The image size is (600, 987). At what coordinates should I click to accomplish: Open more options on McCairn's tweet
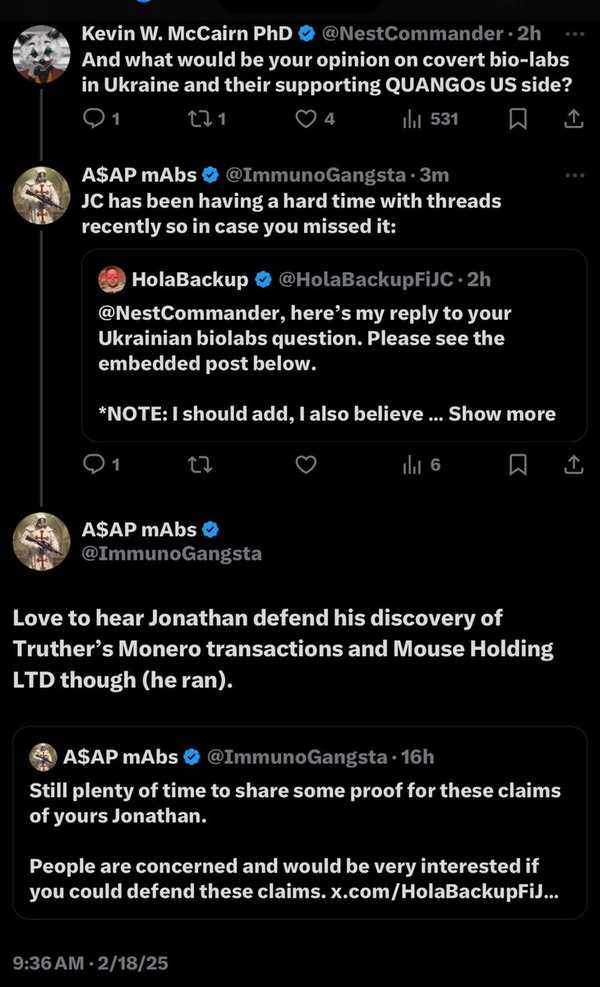tap(575, 34)
